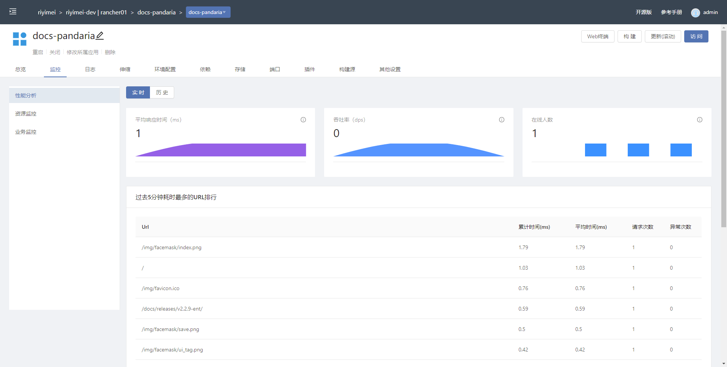Click the 更新(滚动) button

[x=663, y=36]
